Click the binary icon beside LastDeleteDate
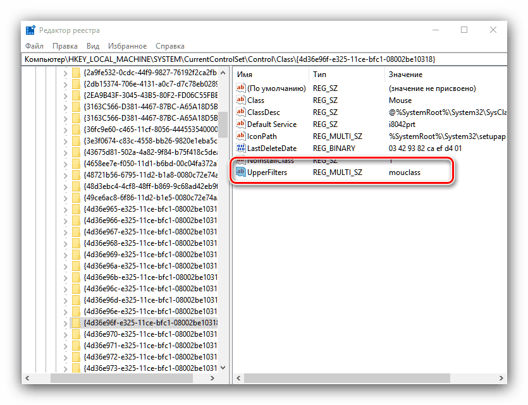The width and height of the screenshot is (528, 405). (241, 148)
